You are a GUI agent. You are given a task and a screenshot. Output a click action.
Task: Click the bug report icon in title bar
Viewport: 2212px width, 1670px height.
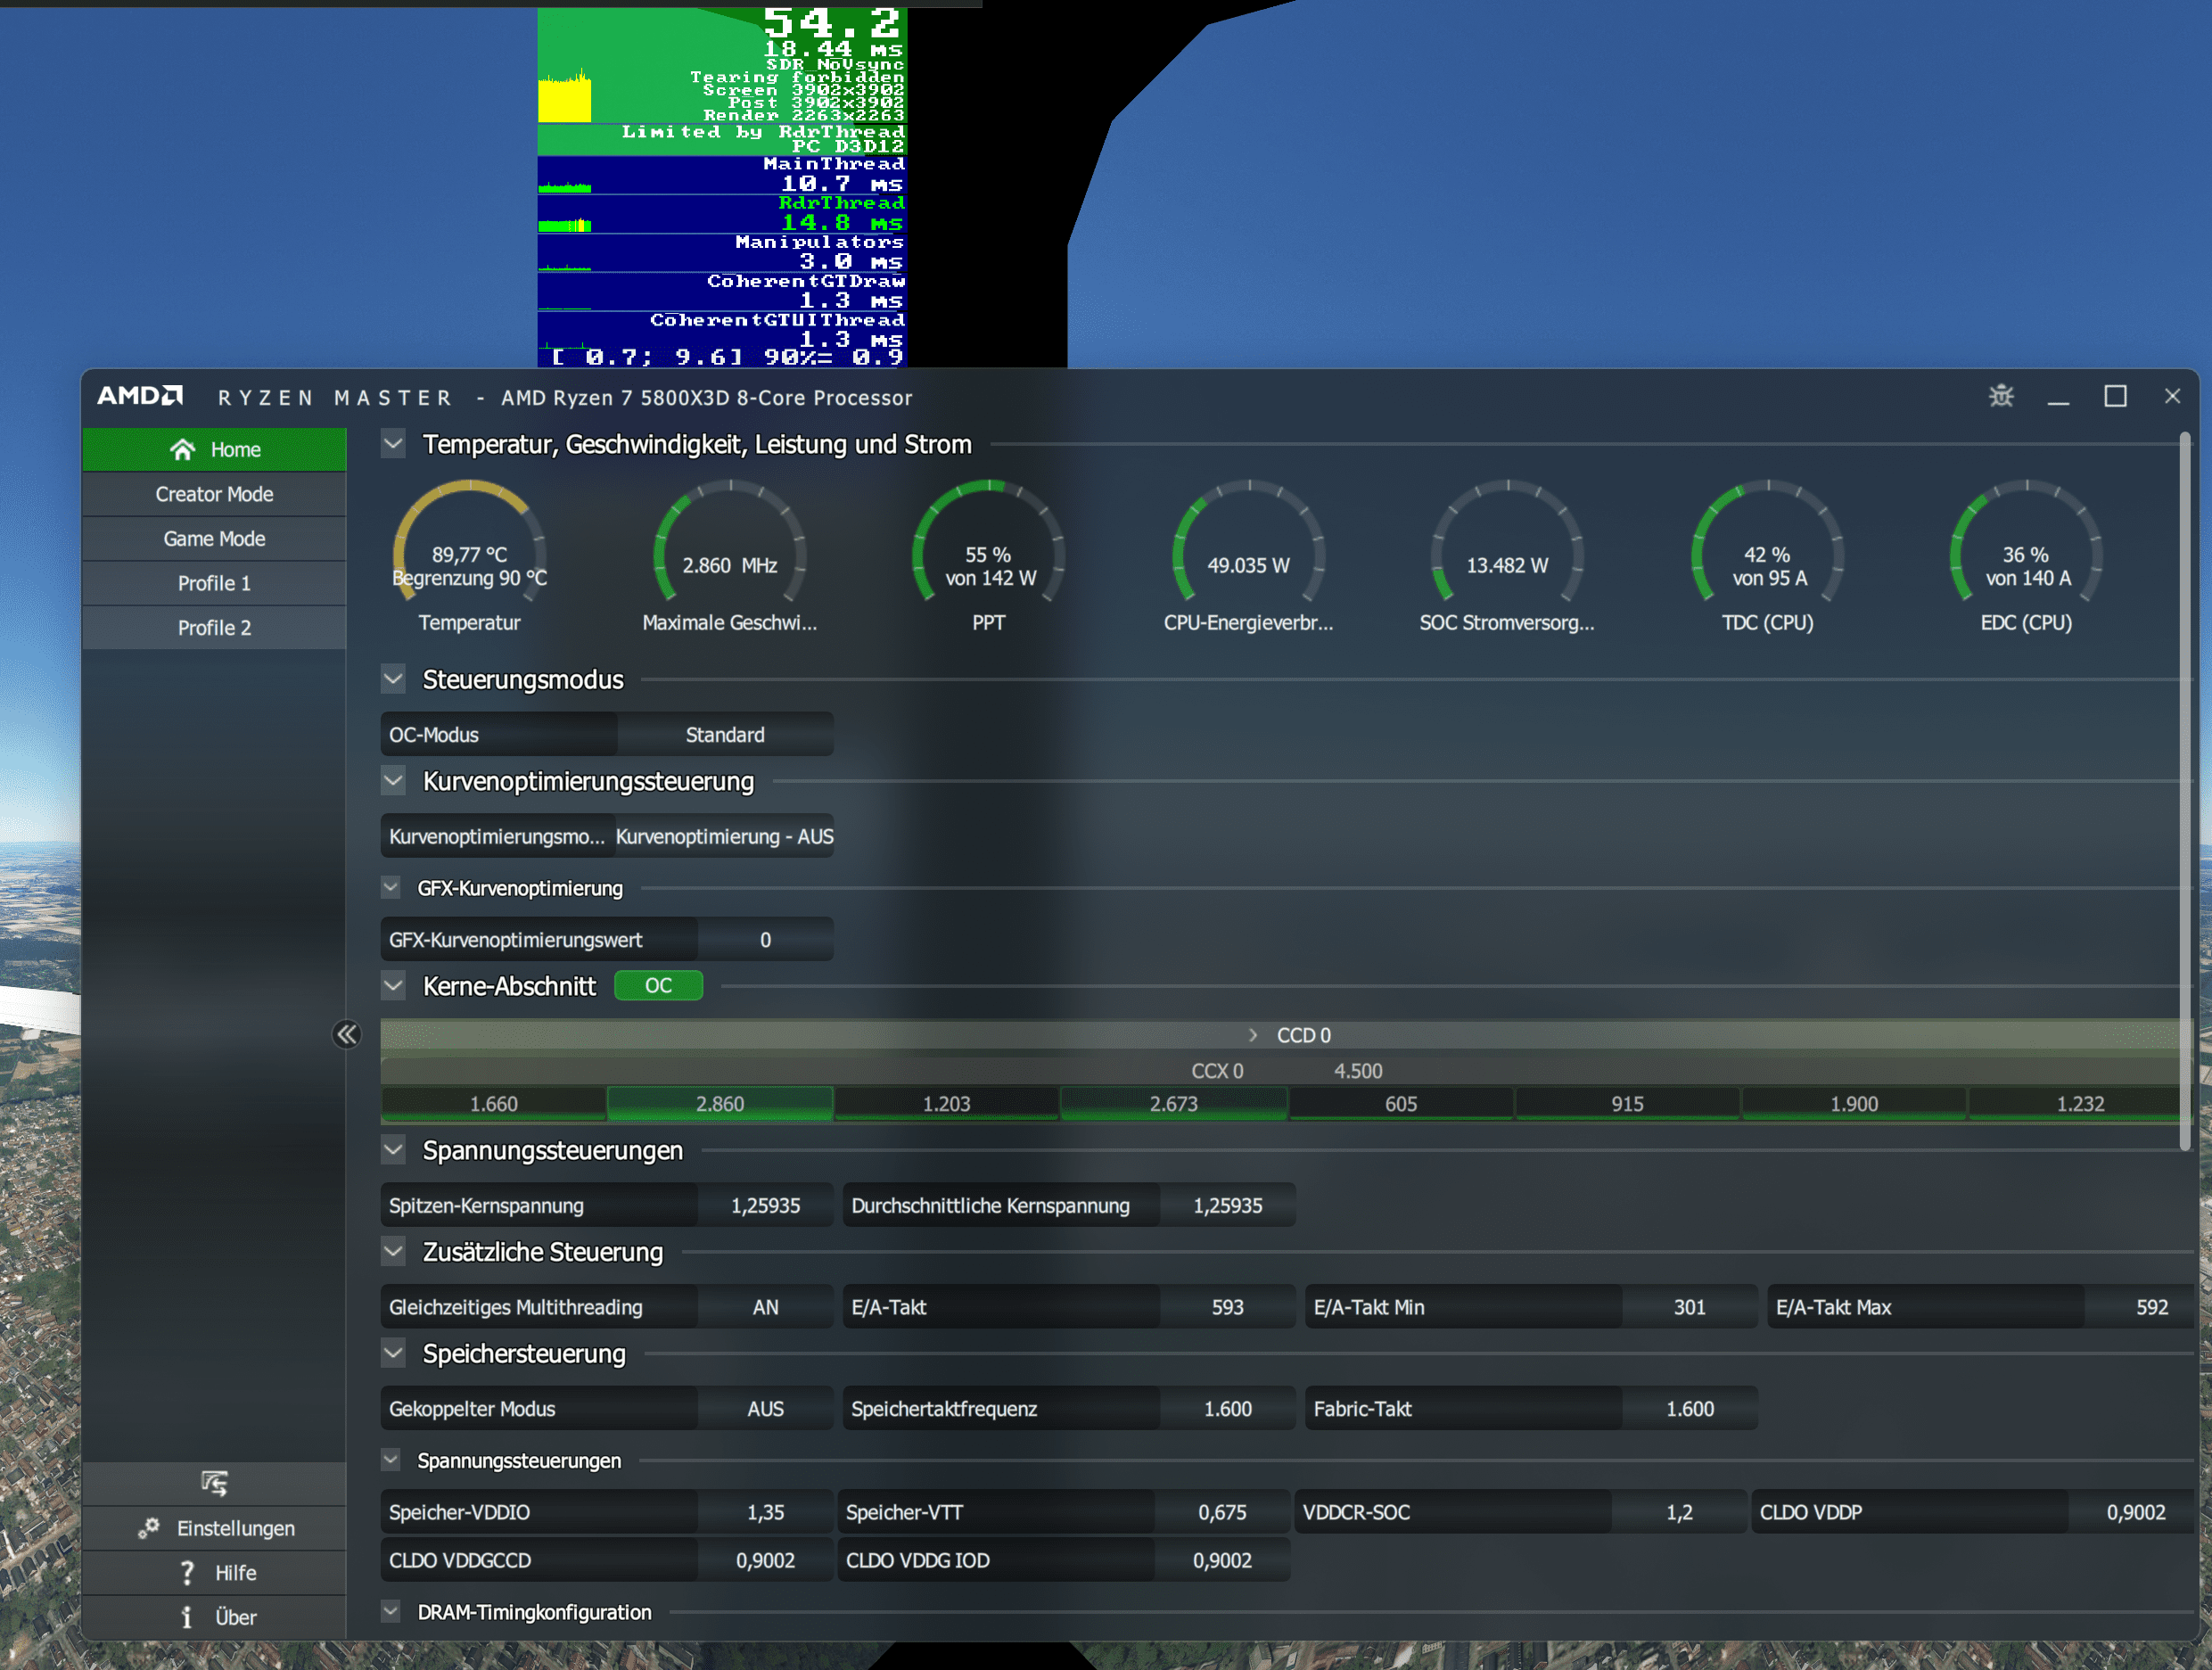[2001, 396]
